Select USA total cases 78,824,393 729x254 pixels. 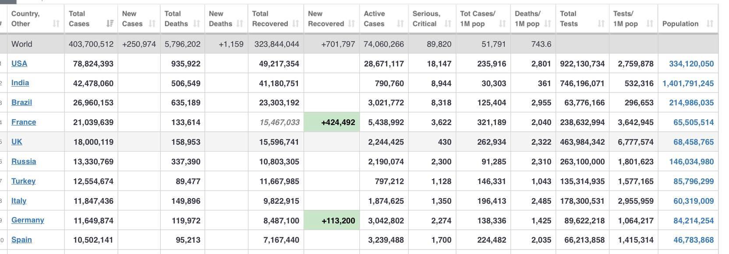tap(93, 64)
